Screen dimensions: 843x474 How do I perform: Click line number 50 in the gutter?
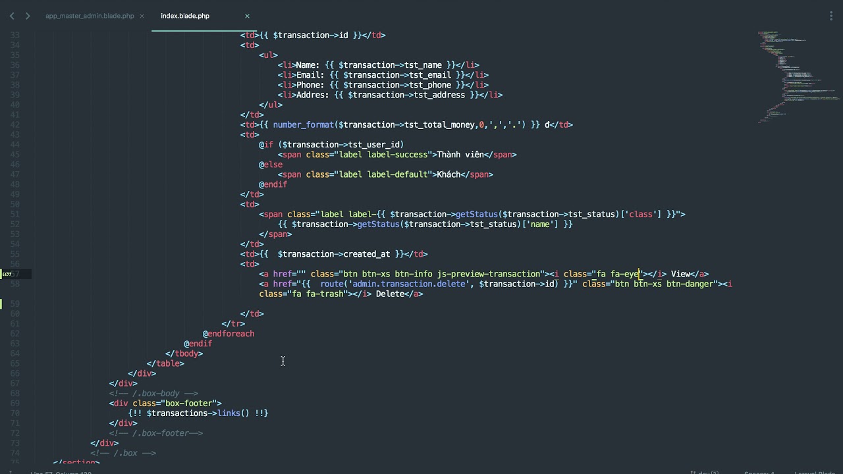coord(15,204)
